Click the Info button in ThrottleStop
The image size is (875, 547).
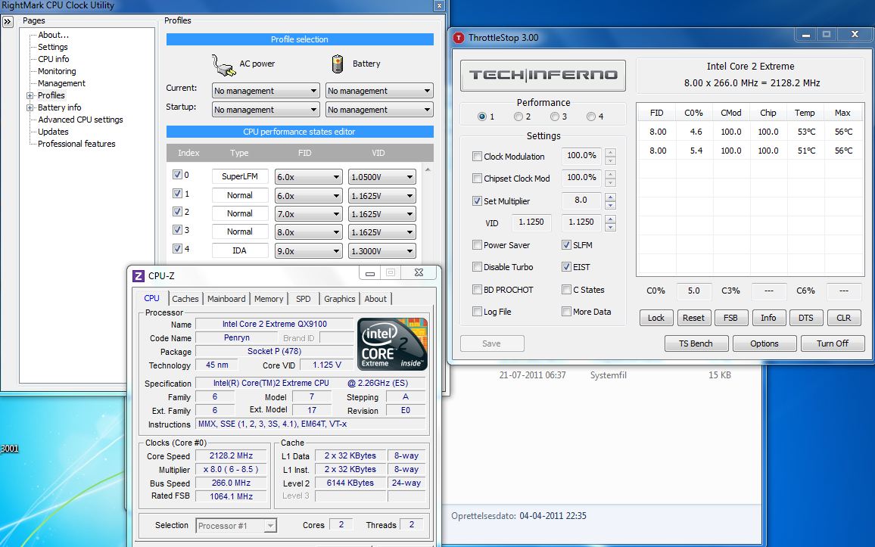768,318
